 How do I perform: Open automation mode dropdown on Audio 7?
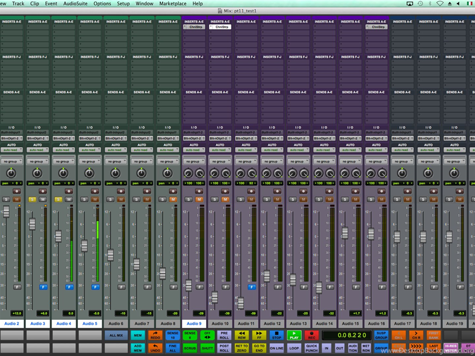pyautogui.click(x=141, y=150)
